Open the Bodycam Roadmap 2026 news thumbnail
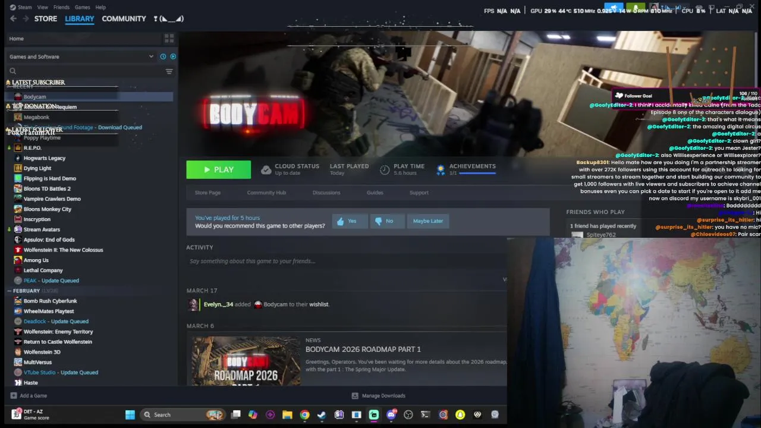 [246, 360]
